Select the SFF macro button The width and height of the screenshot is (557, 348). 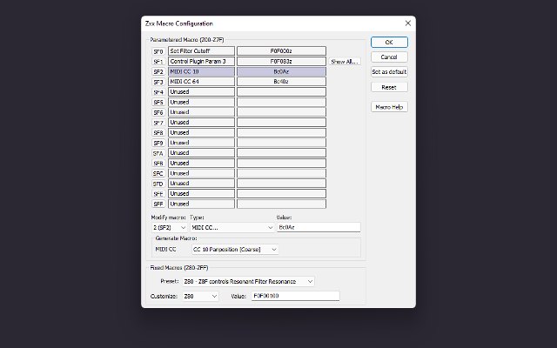[x=158, y=204]
